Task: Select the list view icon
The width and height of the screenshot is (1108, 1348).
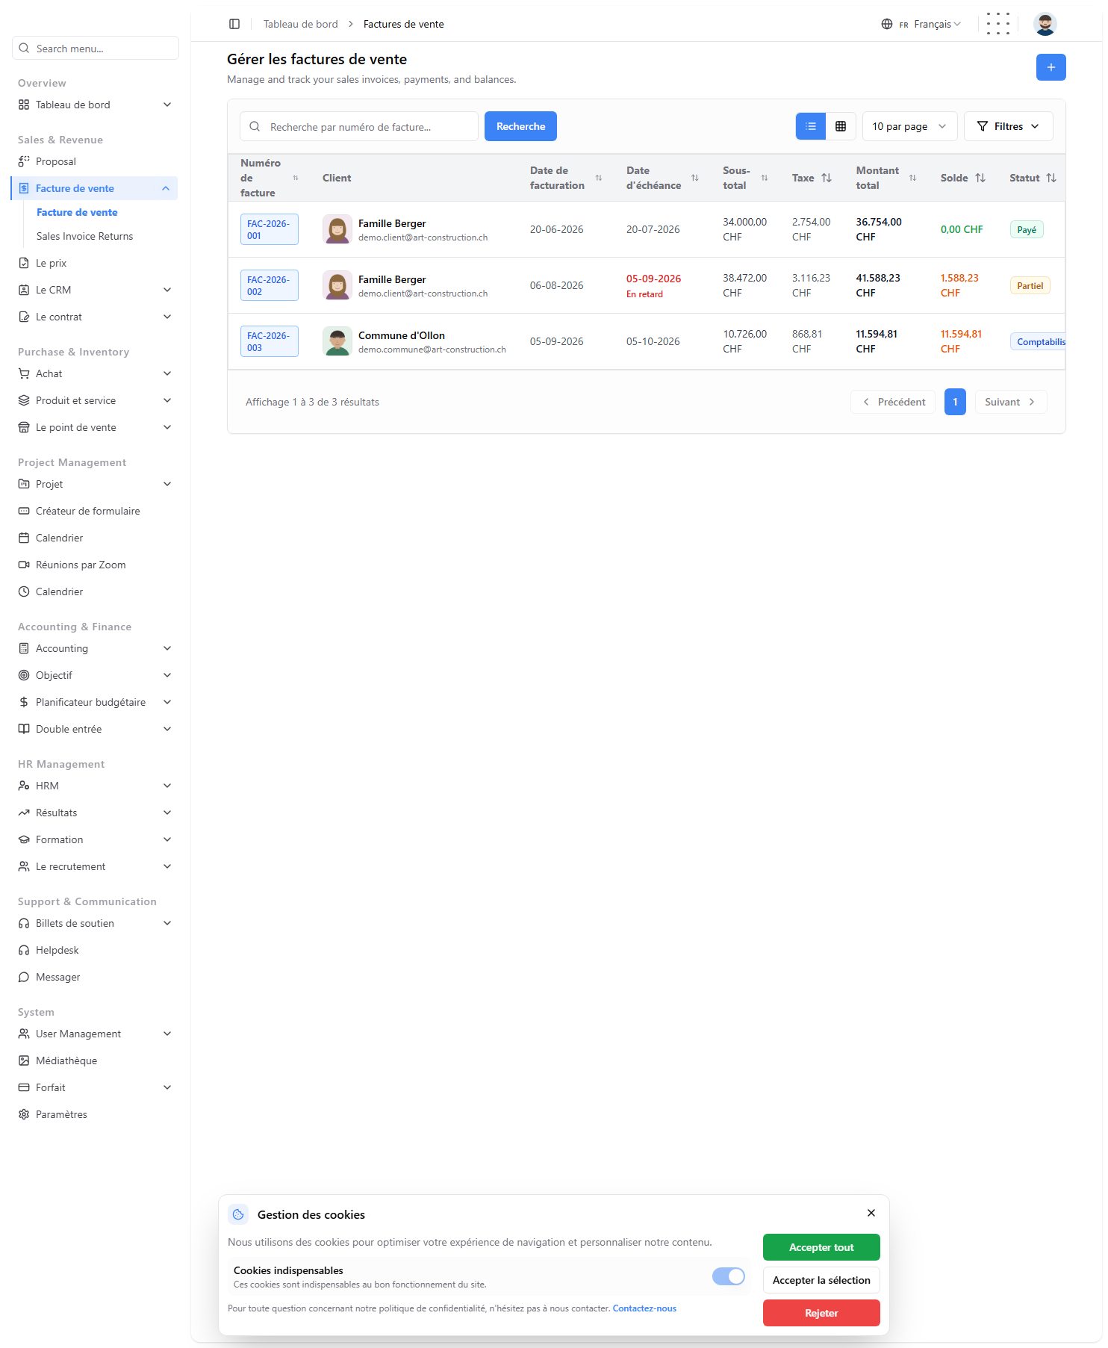Action: coord(811,126)
